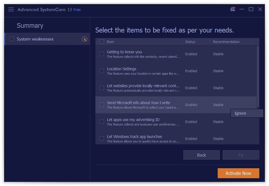Select the Getting to know you title
Screen dimensions: 269x186
pos(125,52)
